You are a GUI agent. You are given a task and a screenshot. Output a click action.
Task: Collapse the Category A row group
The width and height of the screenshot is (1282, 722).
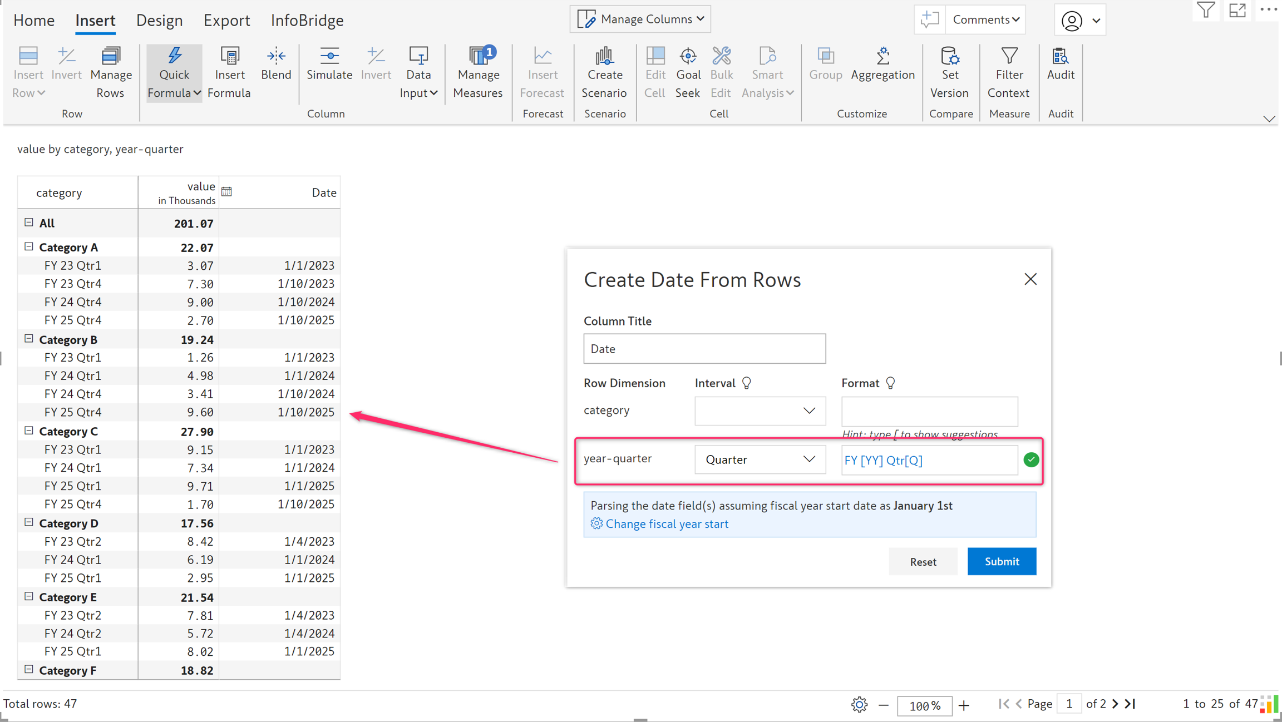[29, 246]
